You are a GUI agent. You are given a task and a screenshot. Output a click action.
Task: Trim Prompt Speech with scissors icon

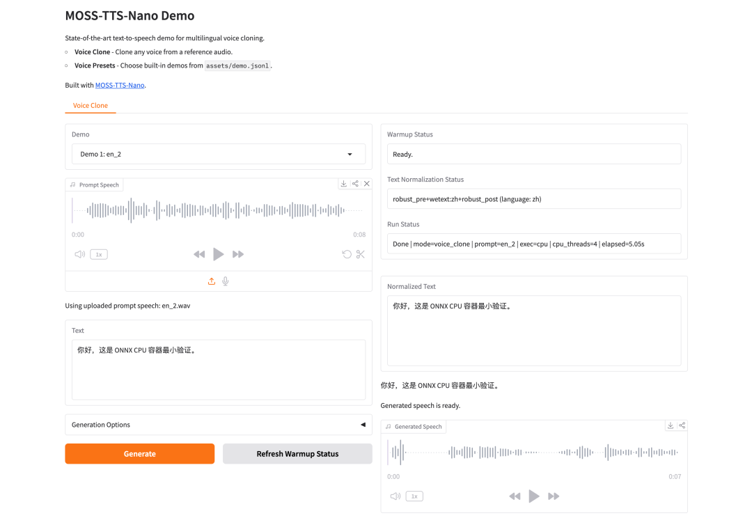tap(360, 254)
